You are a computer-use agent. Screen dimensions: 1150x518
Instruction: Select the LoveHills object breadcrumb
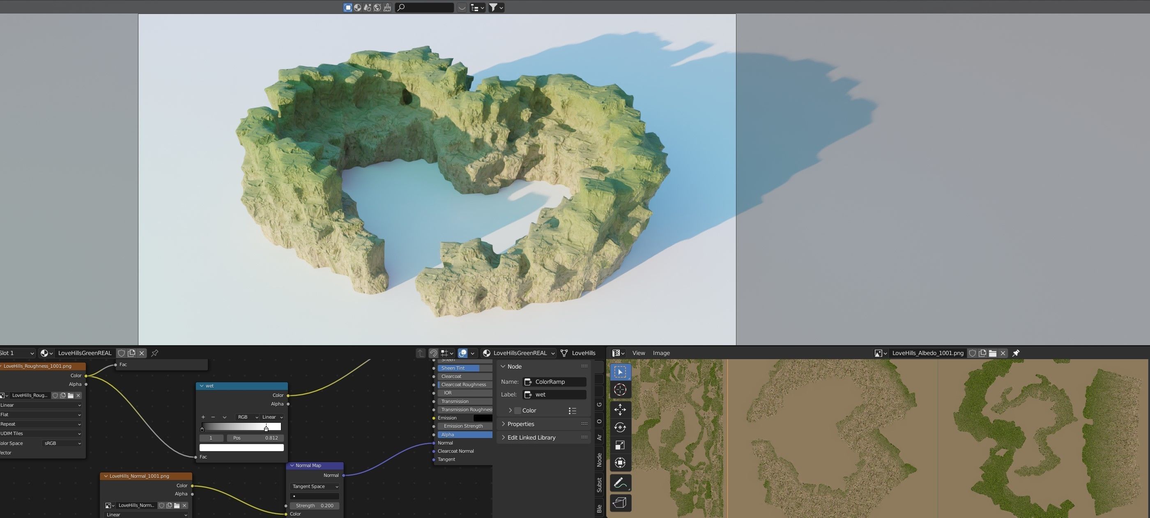click(x=578, y=353)
